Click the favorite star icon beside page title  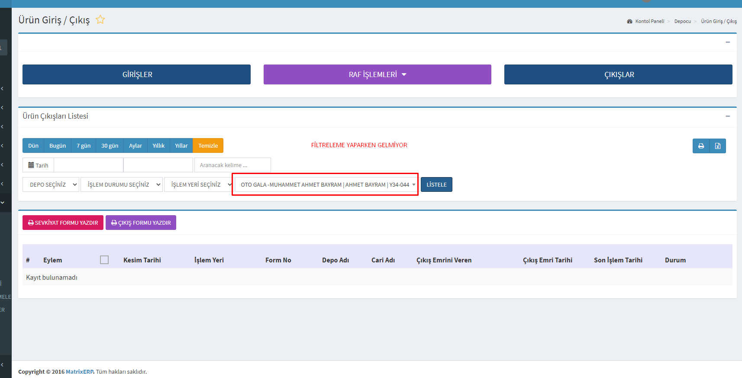(x=100, y=19)
